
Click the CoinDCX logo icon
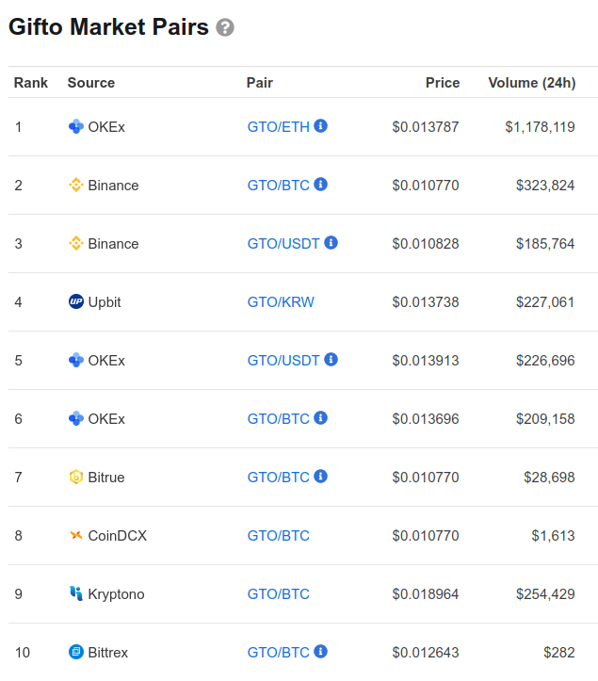[x=76, y=536]
